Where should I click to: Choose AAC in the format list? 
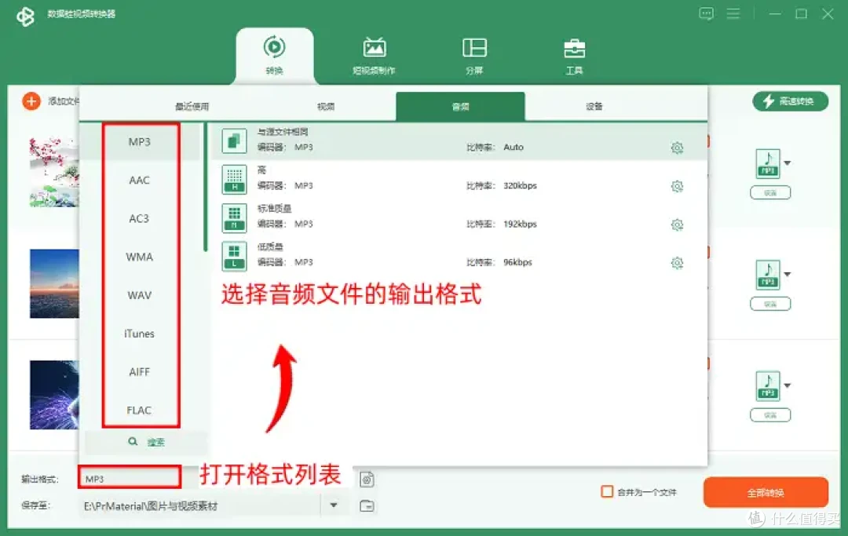click(140, 180)
